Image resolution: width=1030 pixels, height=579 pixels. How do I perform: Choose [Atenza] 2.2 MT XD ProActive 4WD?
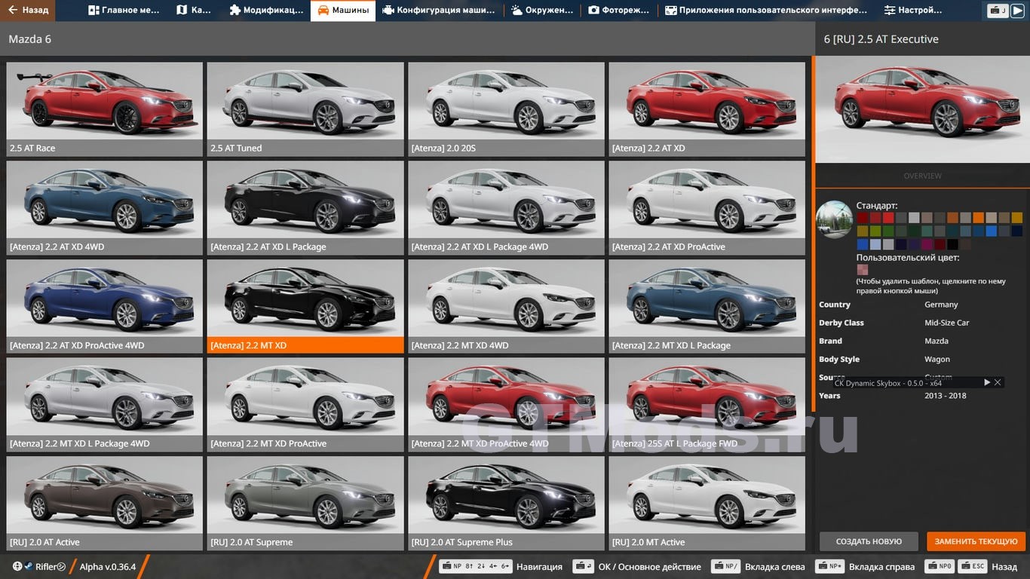tap(506, 404)
